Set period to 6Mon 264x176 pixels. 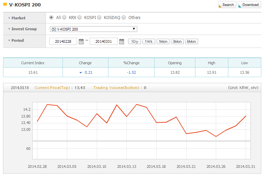(192, 41)
